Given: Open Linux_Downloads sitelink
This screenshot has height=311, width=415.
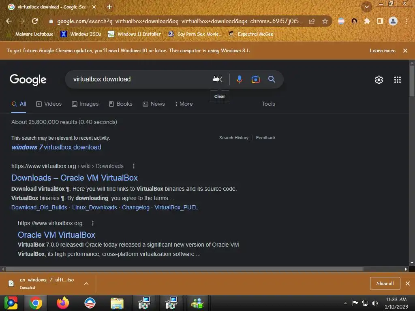Looking at the screenshot, I should point(94,207).
